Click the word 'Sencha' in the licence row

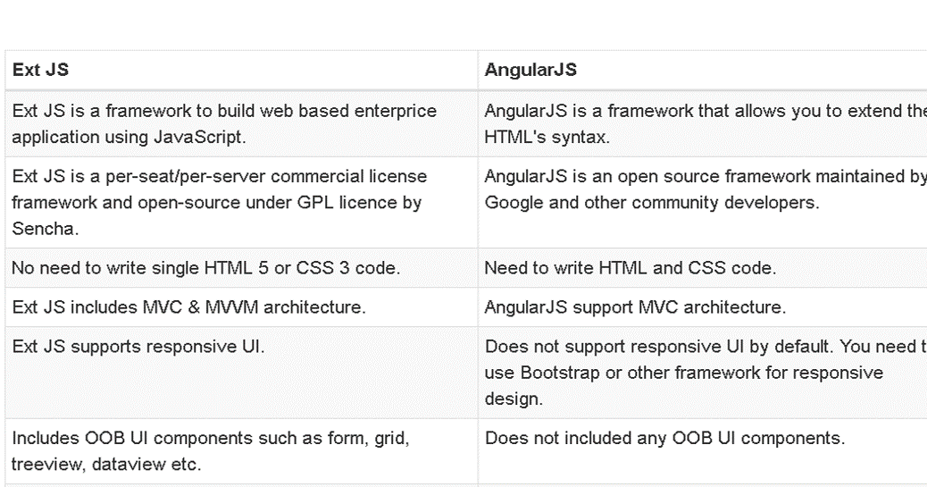43,229
